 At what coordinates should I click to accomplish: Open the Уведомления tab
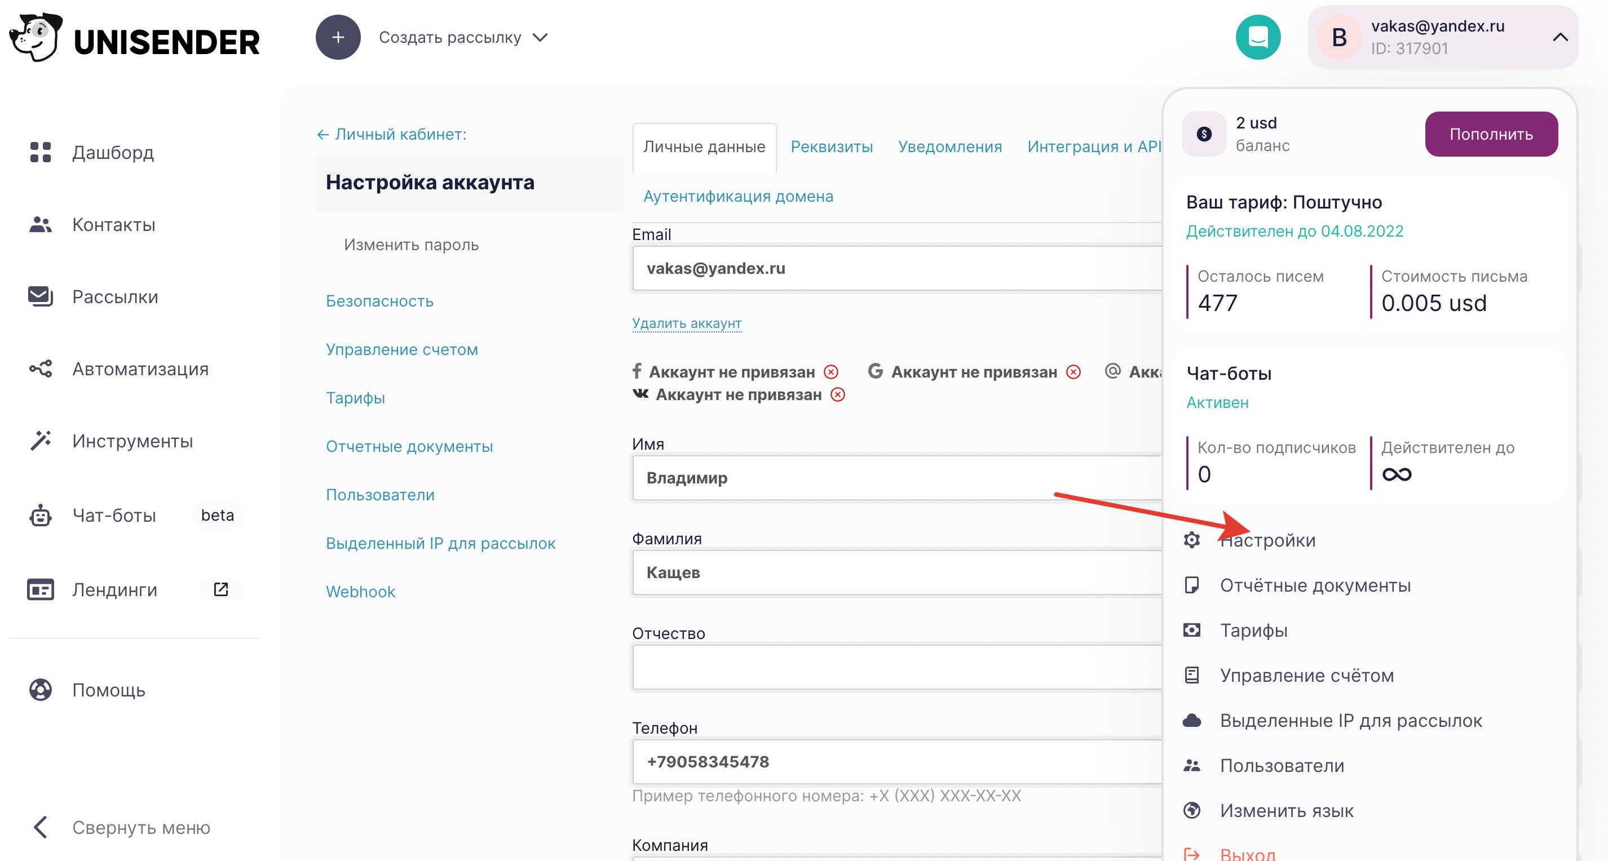coord(949,147)
